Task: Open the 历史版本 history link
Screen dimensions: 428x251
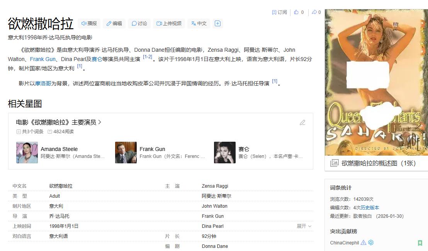Action: [370, 208]
